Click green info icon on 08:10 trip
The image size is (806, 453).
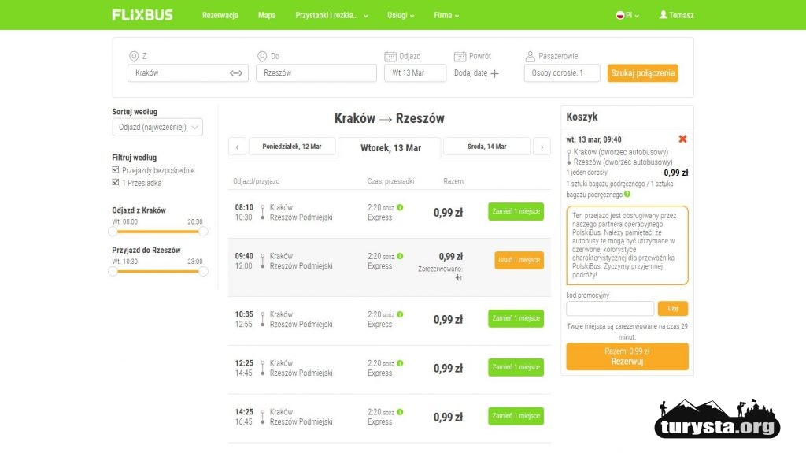click(400, 207)
